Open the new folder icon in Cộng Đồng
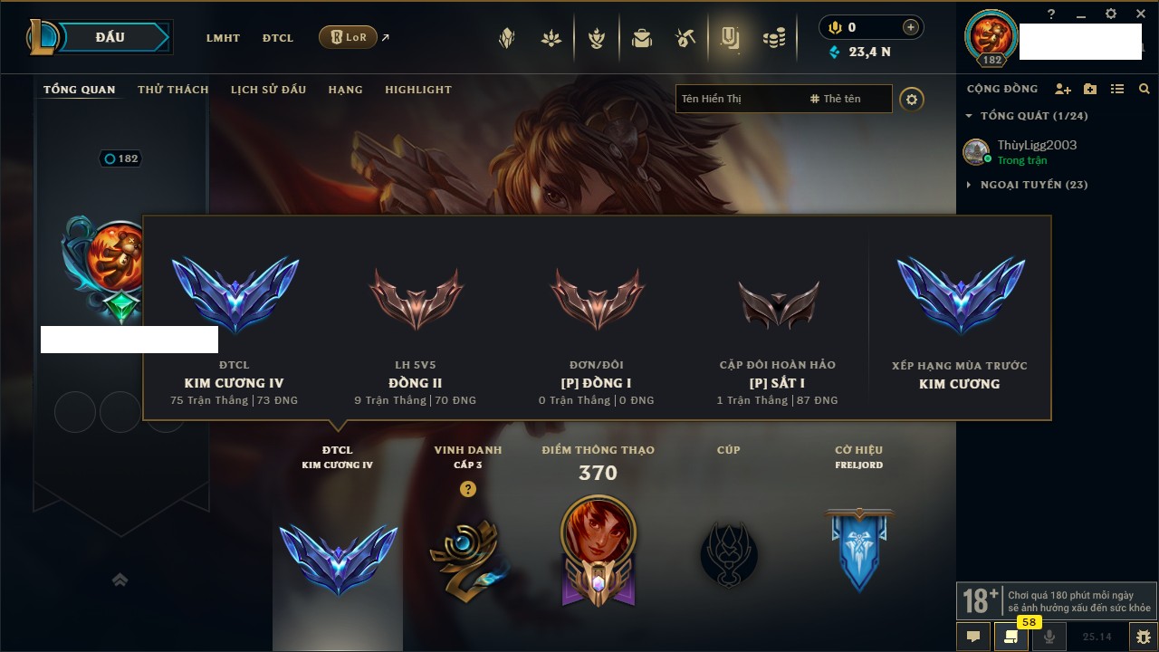 (1090, 89)
